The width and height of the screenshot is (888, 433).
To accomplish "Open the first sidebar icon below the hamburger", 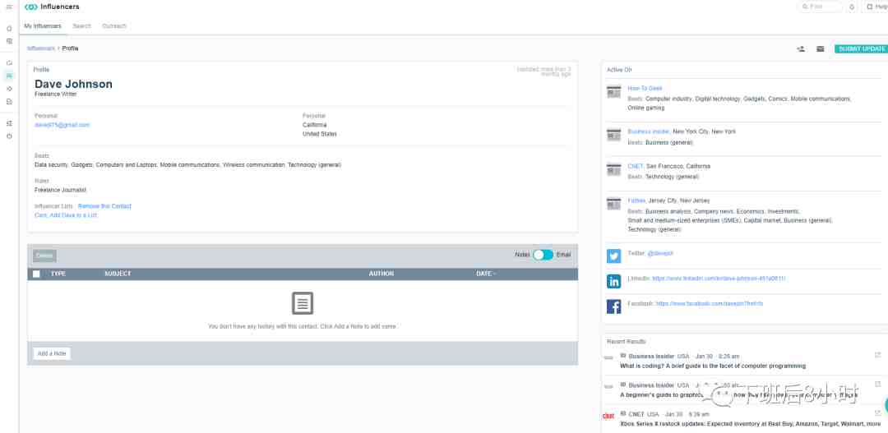I will tap(9, 28).
